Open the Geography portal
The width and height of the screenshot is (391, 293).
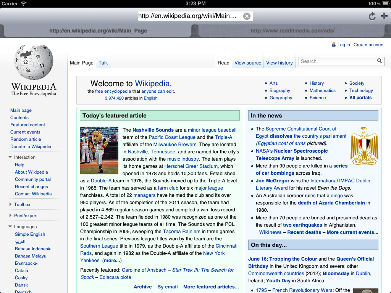coord(281,98)
